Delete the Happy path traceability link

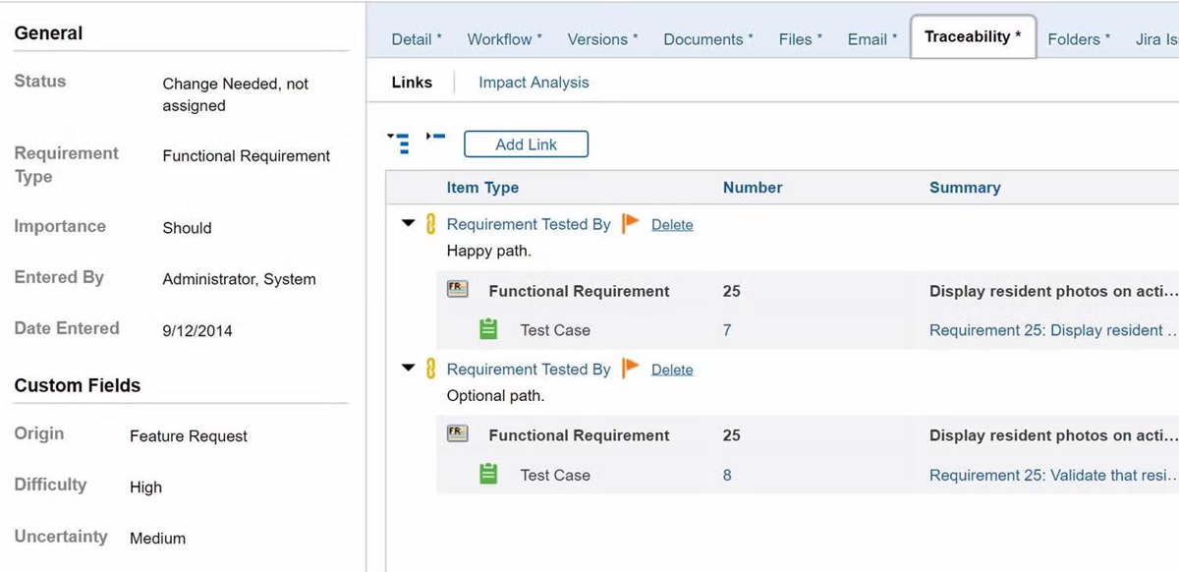click(672, 224)
